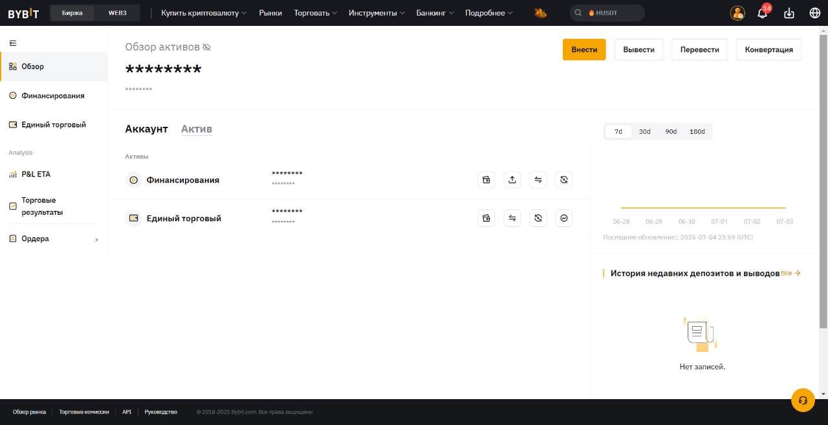Expand Купить криптовалюту dropdown menu

pyautogui.click(x=204, y=13)
